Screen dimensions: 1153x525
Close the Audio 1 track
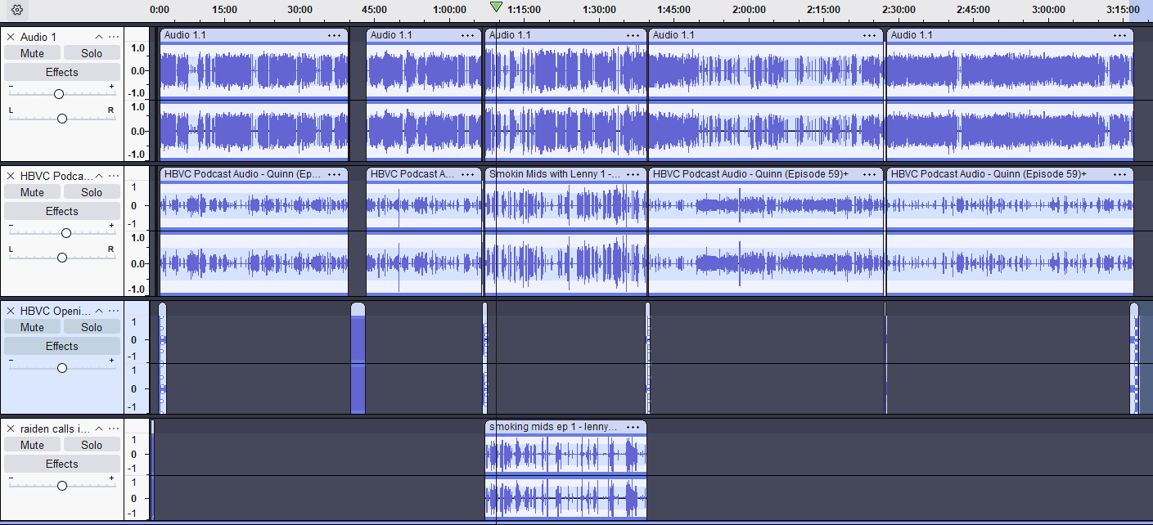[11, 37]
